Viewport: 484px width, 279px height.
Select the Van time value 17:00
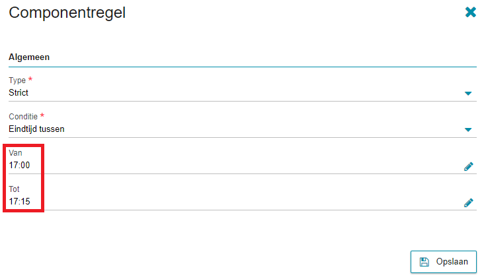pyautogui.click(x=19, y=166)
